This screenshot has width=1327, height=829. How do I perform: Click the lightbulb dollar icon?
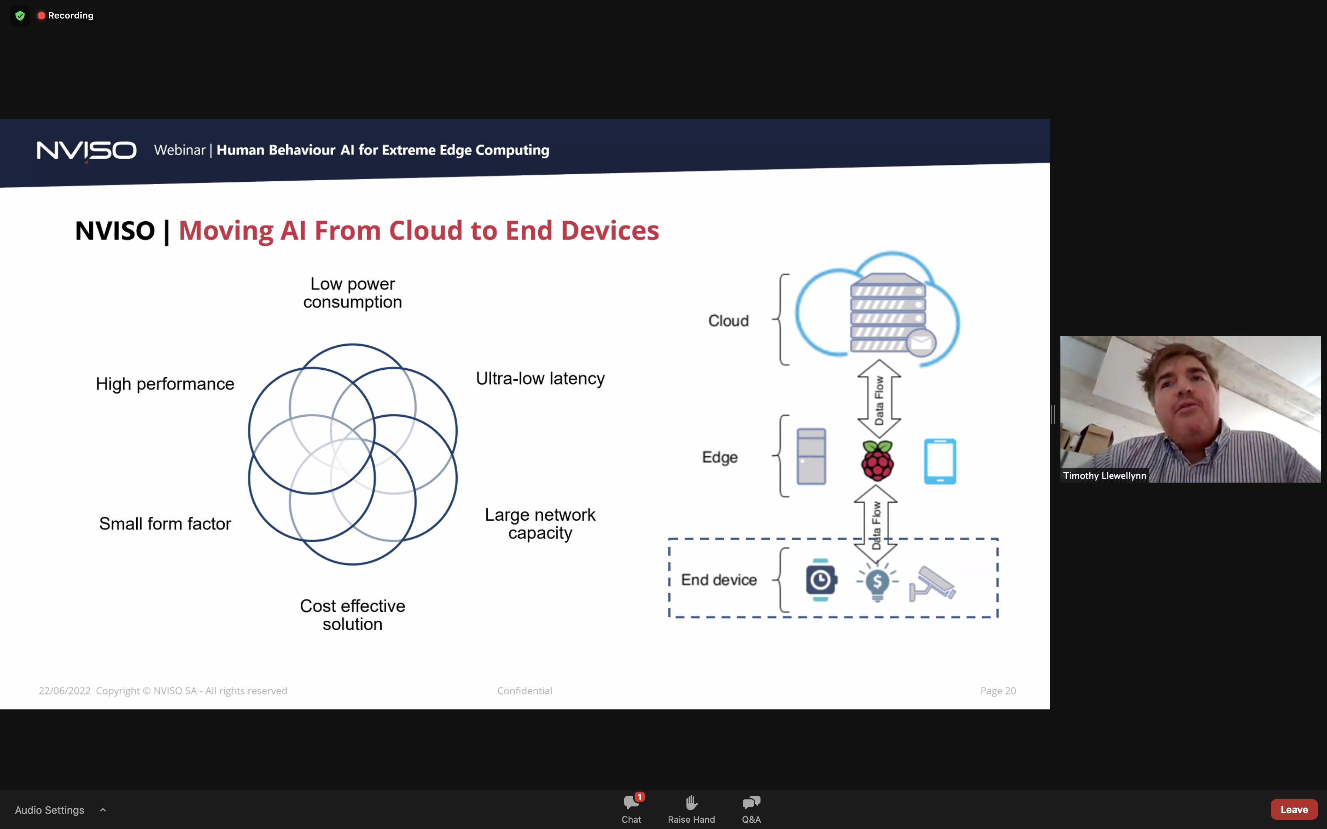click(878, 582)
